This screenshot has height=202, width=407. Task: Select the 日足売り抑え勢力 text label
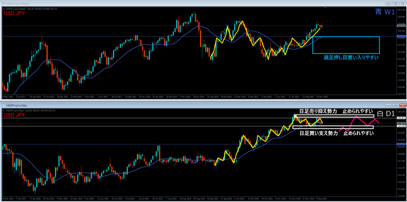[x=318, y=111]
